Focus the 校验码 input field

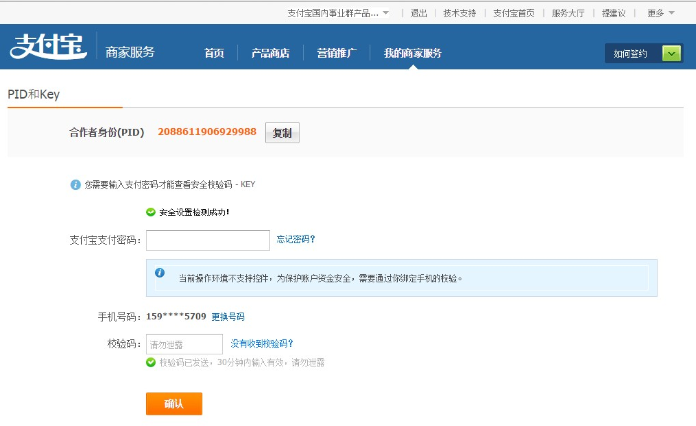pyautogui.click(x=184, y=344)
